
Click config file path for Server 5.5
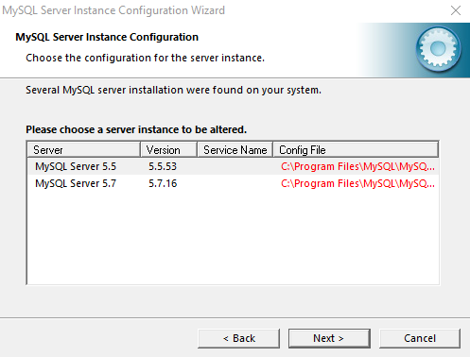click(357, 166)
